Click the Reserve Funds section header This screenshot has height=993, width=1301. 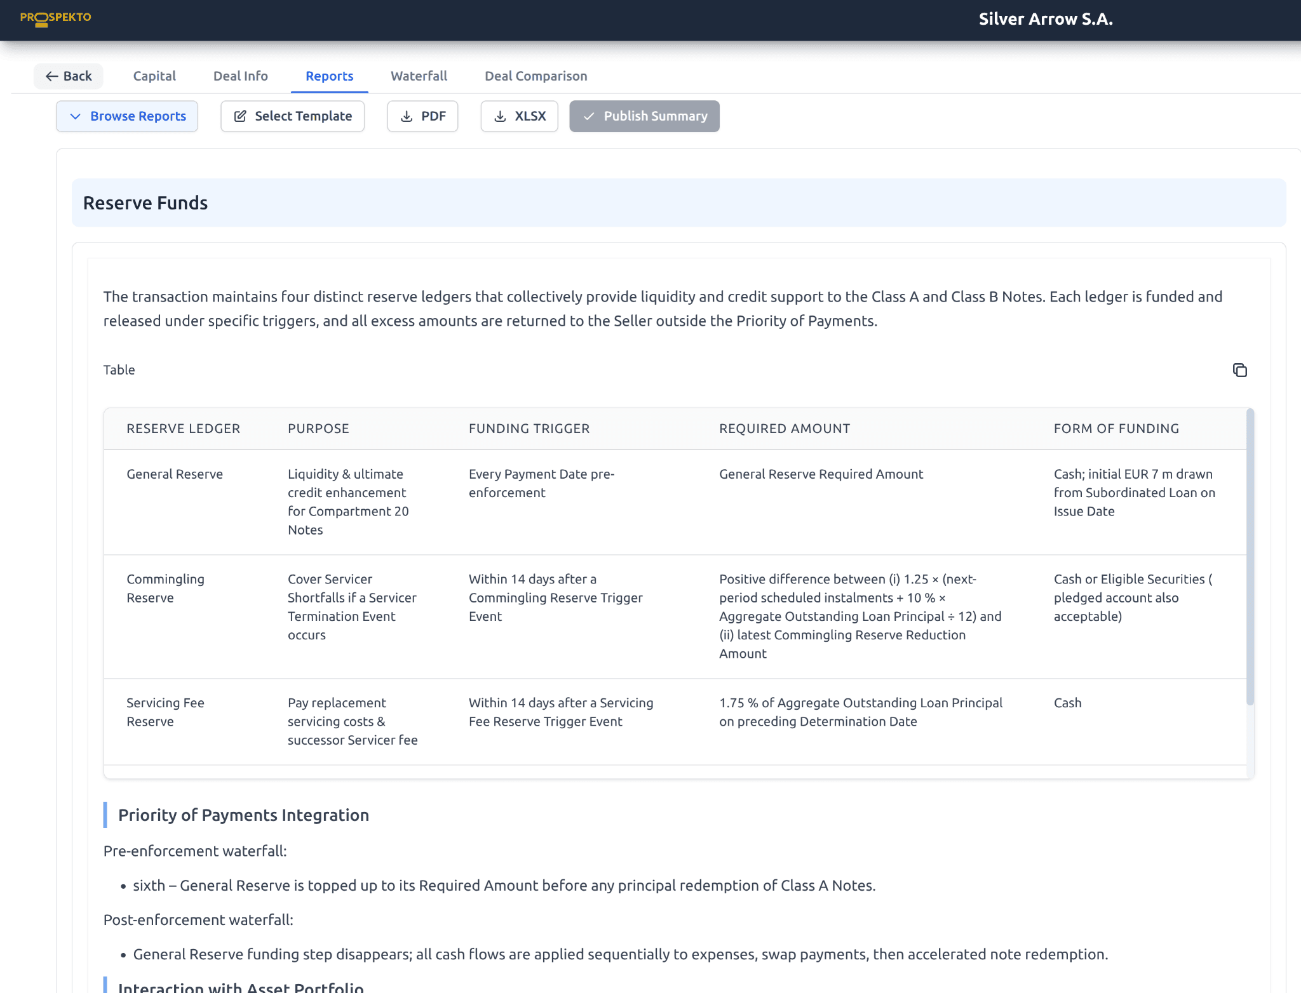[x=145, y=203]
